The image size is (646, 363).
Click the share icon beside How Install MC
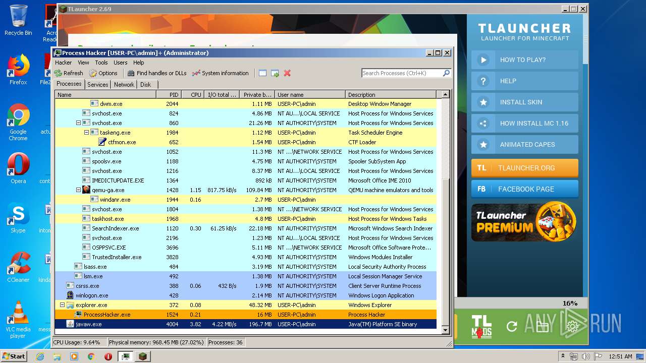[483, 123]
